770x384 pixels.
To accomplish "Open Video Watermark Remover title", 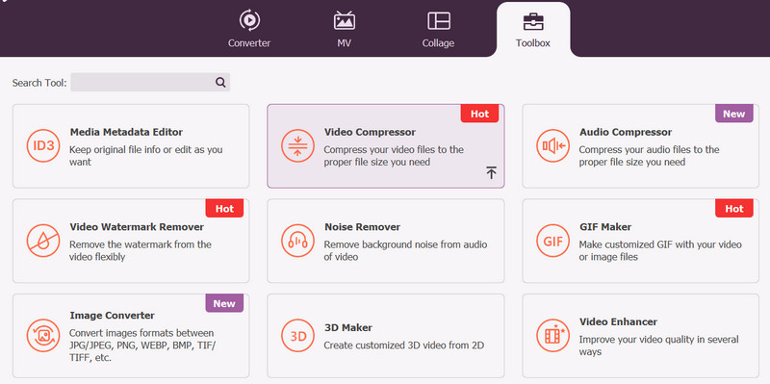I will (137, 227).
